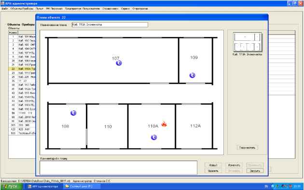This screenshot has height=190, width=304.
Task: Select the sensor icon in room 107
Action: point(119,63)
